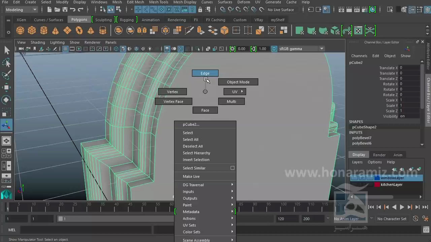Click the auto keyframe toggle icon
431x242 pixels.
416,218
